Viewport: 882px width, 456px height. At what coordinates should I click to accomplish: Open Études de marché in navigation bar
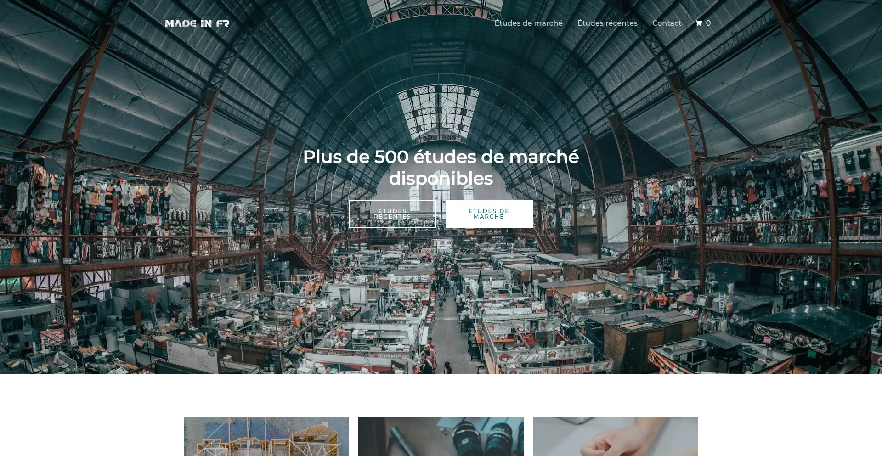[528, 23]
